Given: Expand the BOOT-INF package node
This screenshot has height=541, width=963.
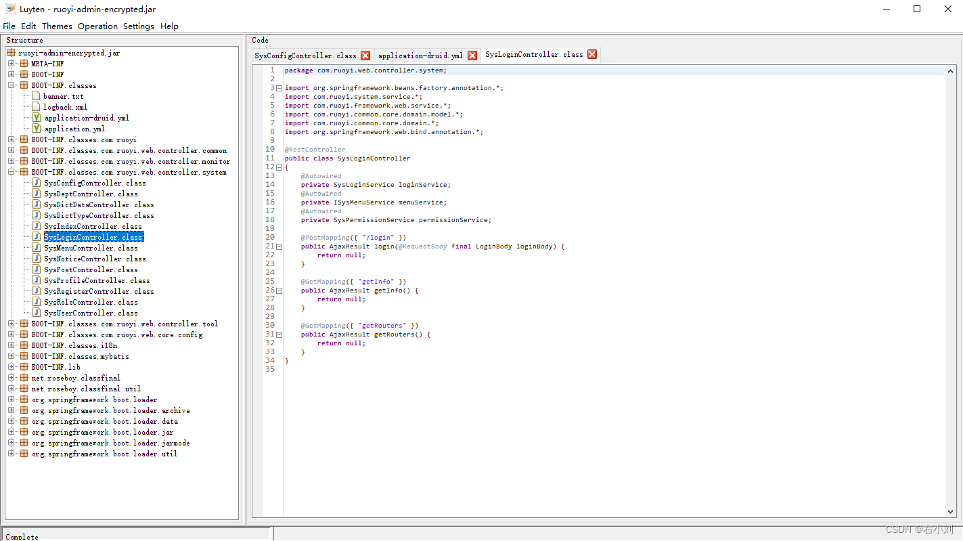Looking at the screenshot, I should tap(12, 74).
